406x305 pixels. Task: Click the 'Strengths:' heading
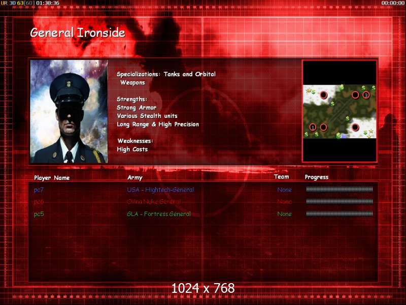pyautogui.click(x=132, y=99)
